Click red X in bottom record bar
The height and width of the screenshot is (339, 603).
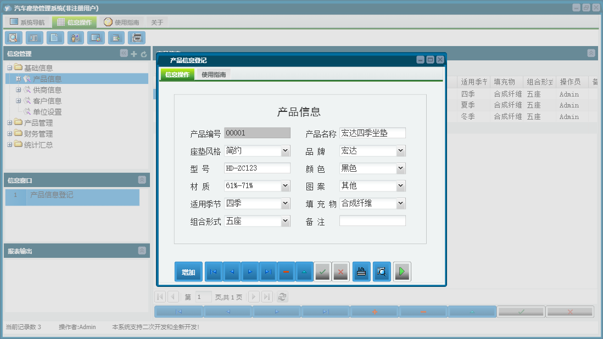[570, 312]
